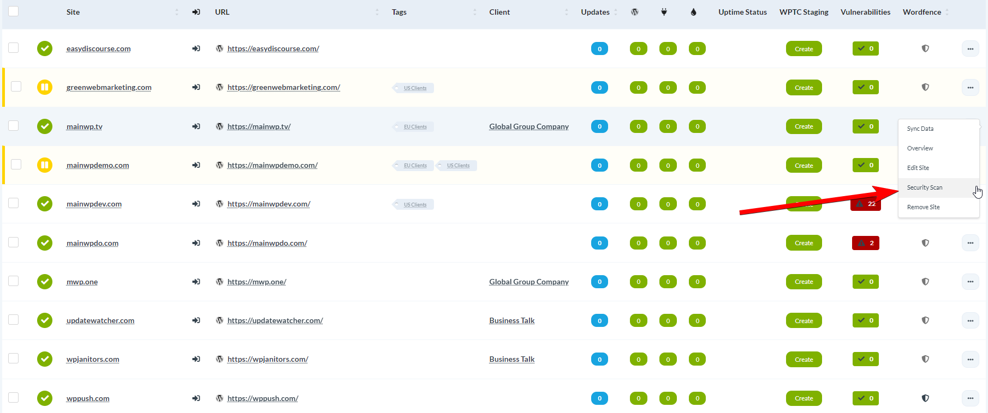Screen dimensions: 988x413
Task: Sort the table by the URL column
Action: 222,12
